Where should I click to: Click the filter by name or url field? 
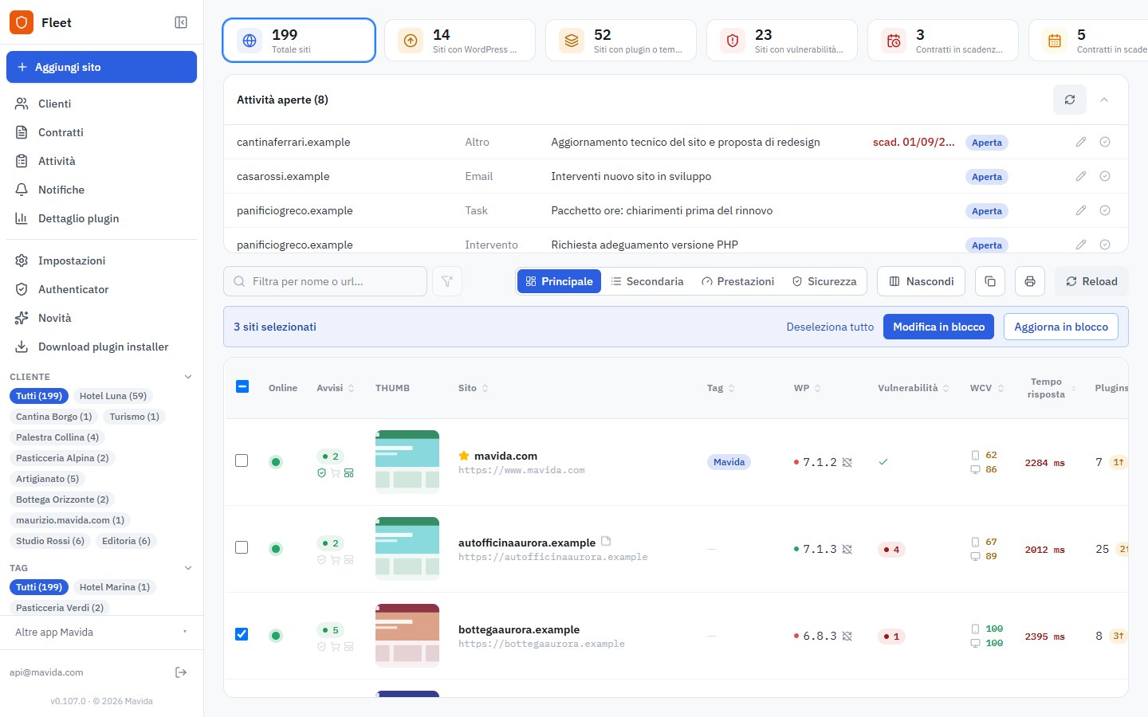click(x=325, y=281)
